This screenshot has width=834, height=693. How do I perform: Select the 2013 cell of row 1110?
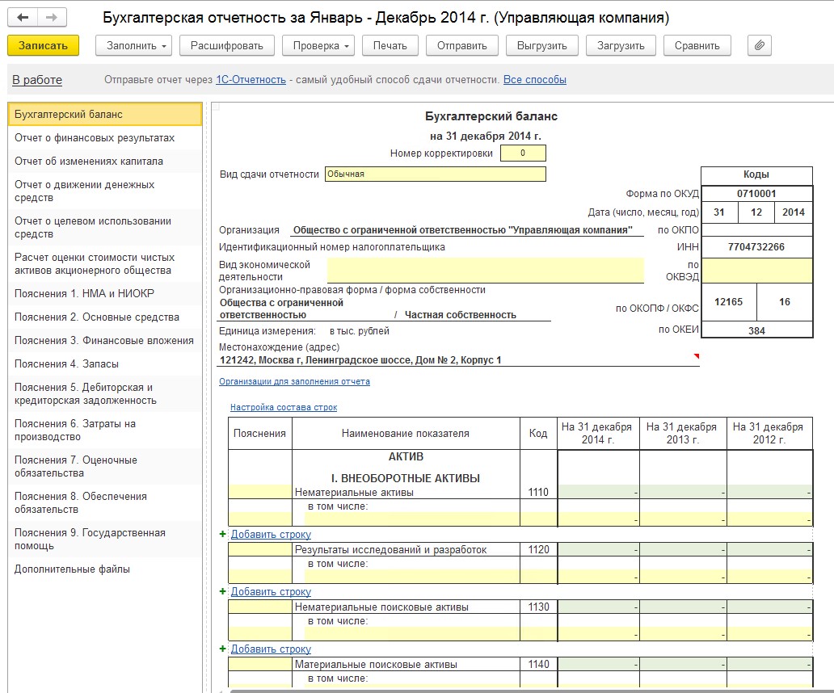click(x=682, y=492)
